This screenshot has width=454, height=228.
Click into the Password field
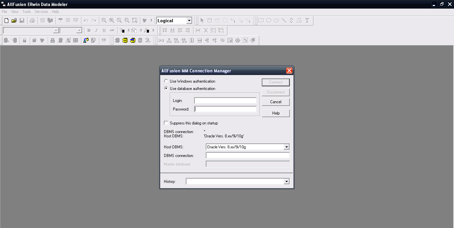click(225, 109)
